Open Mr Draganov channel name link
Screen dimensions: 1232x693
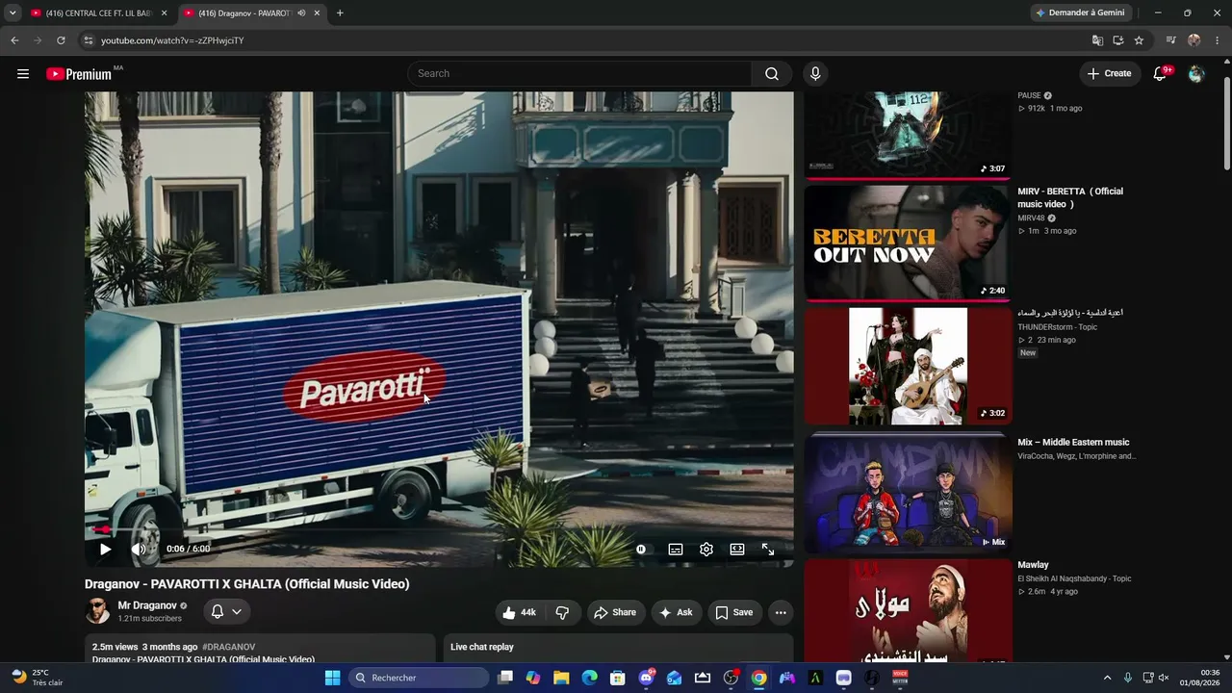[x=147, y=605]
